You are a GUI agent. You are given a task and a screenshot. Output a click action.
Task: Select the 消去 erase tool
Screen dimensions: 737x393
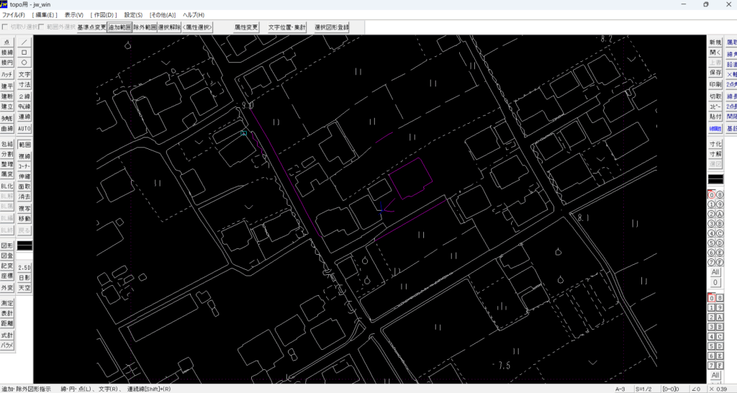click(24, 197)
